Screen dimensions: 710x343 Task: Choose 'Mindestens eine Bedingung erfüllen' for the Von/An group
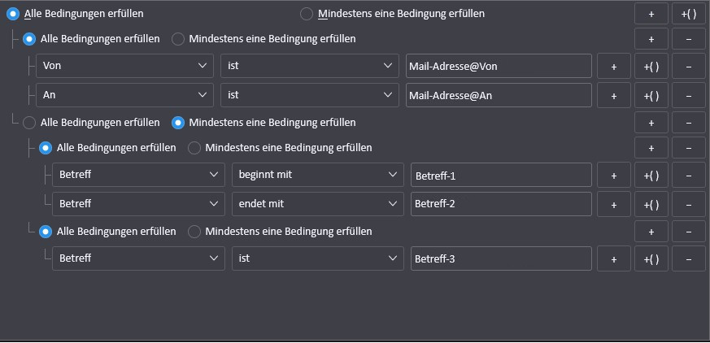click(178, 39)
